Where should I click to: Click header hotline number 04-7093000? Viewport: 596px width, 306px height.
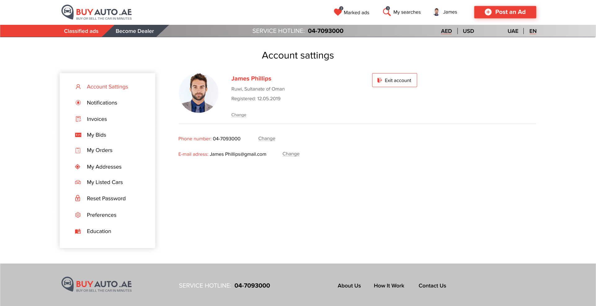tap(325, 31)
